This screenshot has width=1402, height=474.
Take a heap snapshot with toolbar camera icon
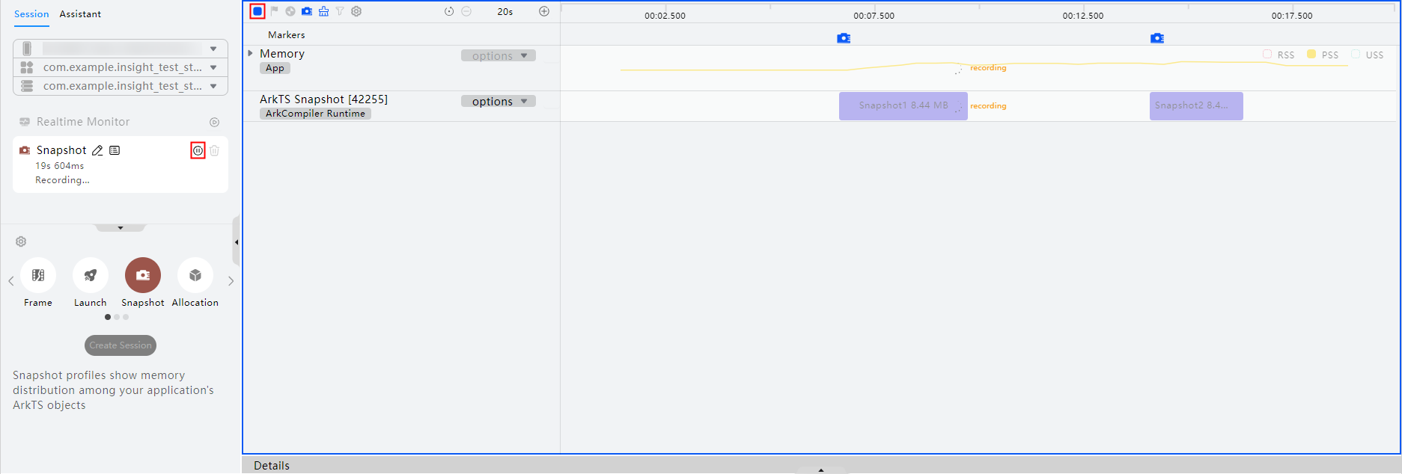307,11
